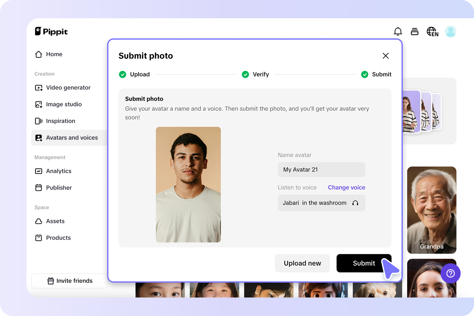
Task: Select Image studio in sidebar
Action: click(64, 104)
